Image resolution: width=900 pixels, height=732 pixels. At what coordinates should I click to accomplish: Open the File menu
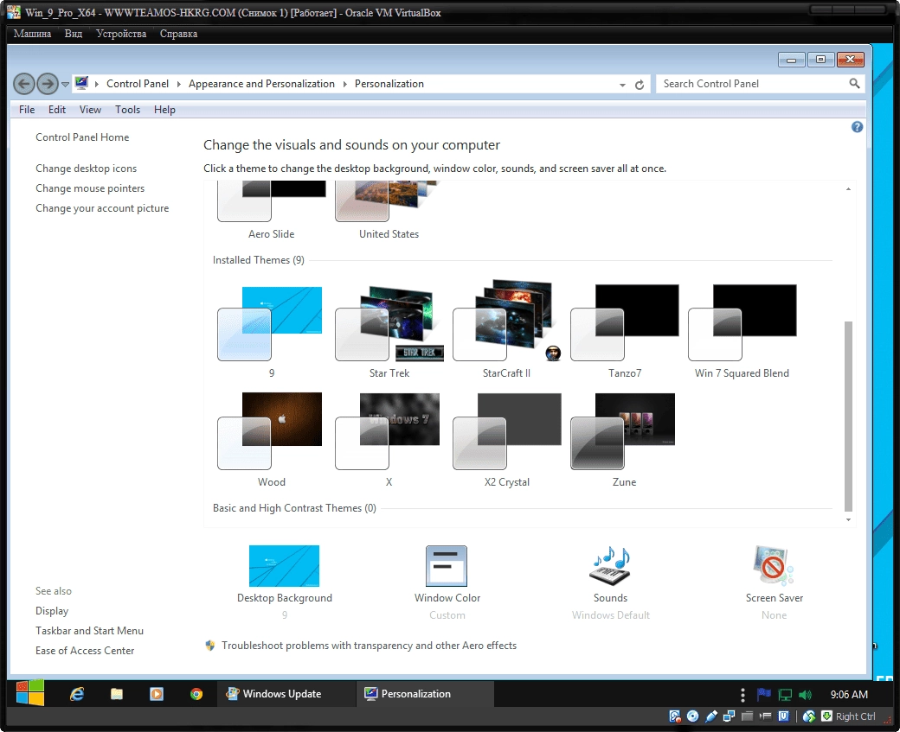click(x=27, y=110)
